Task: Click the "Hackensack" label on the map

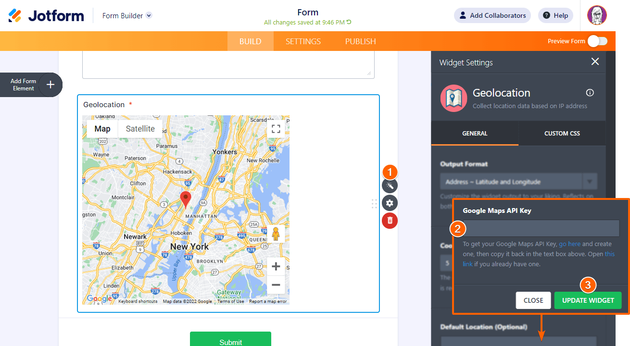Action: coord(178,172)
